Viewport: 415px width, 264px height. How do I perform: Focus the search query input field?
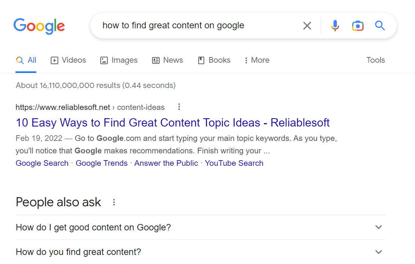[199, 26]
